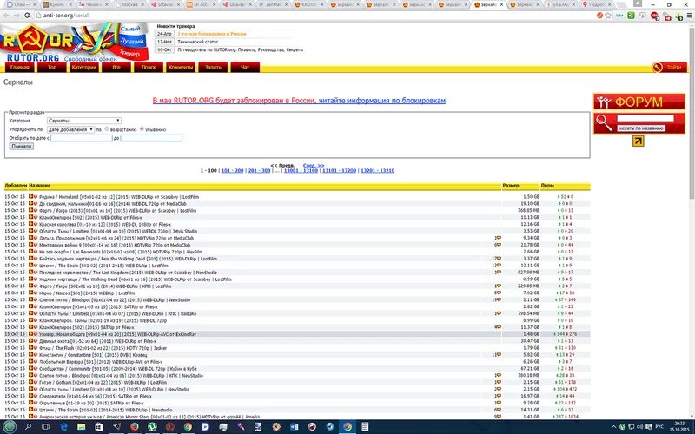This screenshot has height=434, width=695.
Task: Open the sort-by dropdown 'дате добавления'
Action: tap(71, 129)
